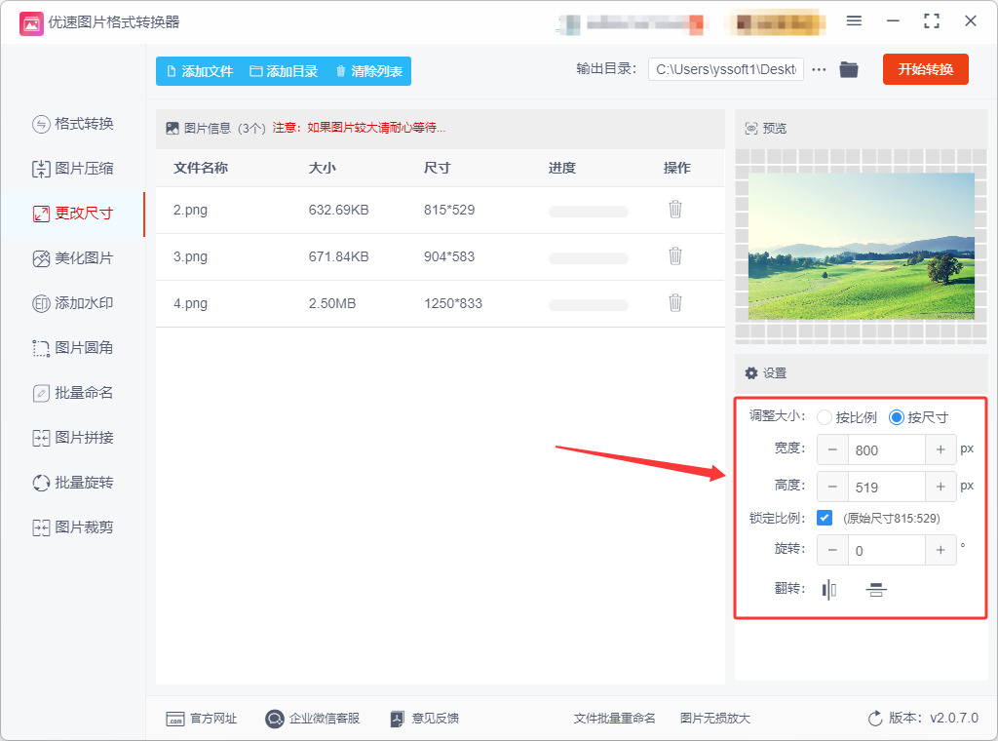
Task: Open 批量命名 section
Action: (73, 393)
